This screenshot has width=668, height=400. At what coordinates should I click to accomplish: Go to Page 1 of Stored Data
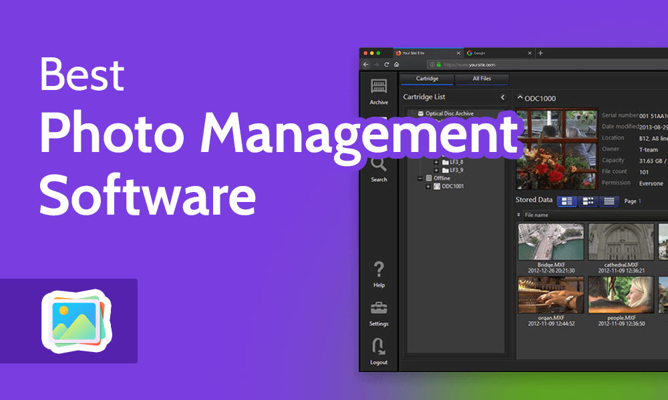coord(640,201)
